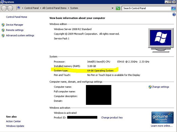The image size is (177, 132).
Task: Open the Windows Update link
Action: coord(15,126)
